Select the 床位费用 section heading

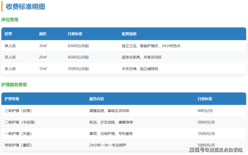[10, 20]
